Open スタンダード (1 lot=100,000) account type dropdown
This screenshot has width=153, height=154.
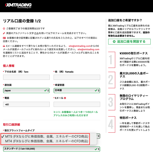pyautogui.click(x=52, y=149)
